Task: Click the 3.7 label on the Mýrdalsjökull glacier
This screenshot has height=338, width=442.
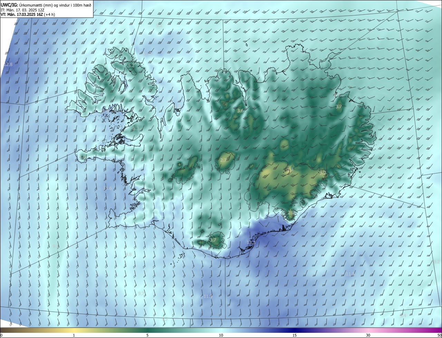Action: pos(213,240)
